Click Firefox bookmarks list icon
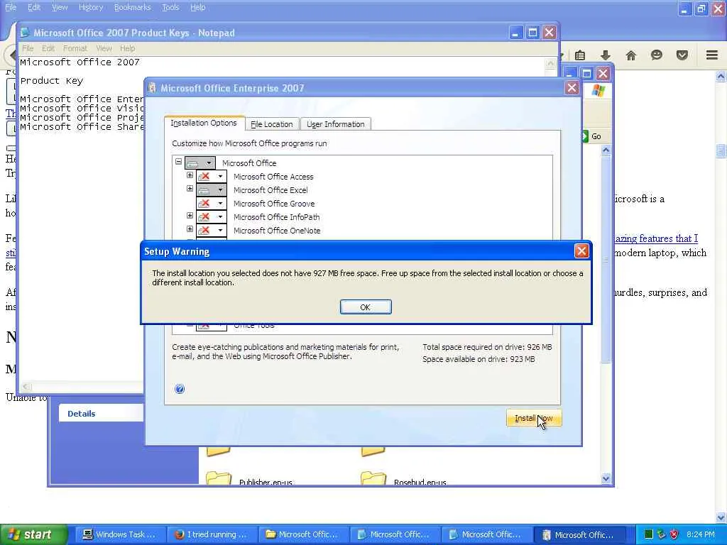 point(580,55)
